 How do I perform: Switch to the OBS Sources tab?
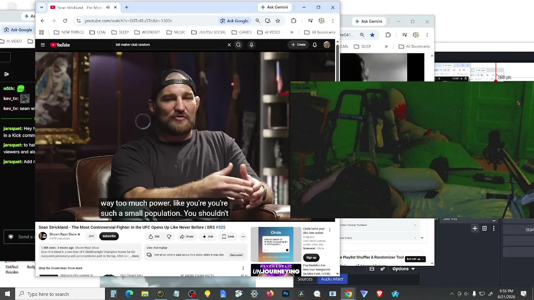305,279
